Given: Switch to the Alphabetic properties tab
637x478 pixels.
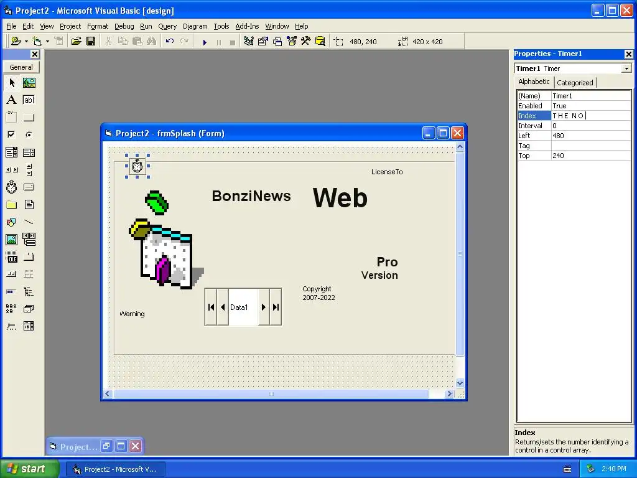Looking at the screenshot, I should (x=534, y=82).
